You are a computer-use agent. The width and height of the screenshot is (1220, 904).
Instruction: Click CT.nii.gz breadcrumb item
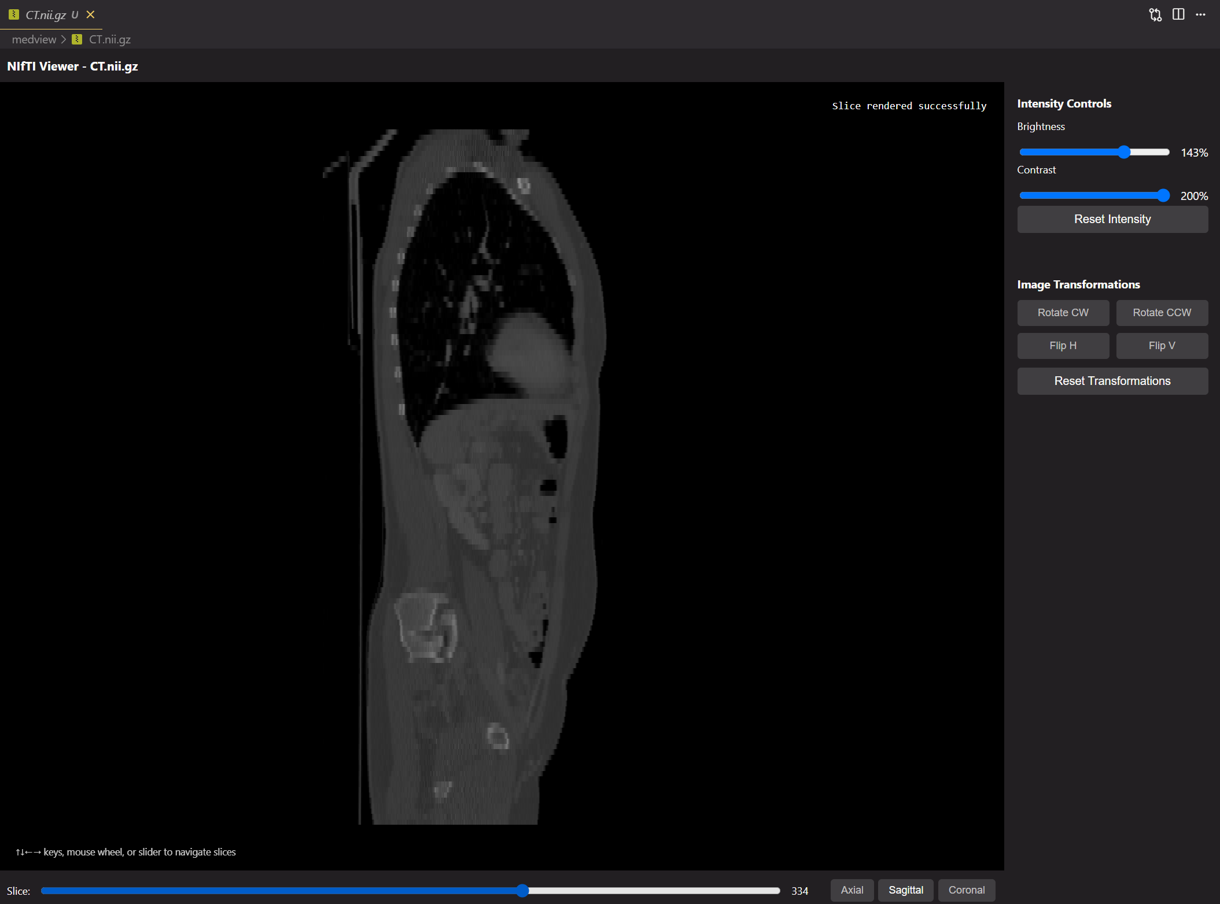[x=110, y=39]
